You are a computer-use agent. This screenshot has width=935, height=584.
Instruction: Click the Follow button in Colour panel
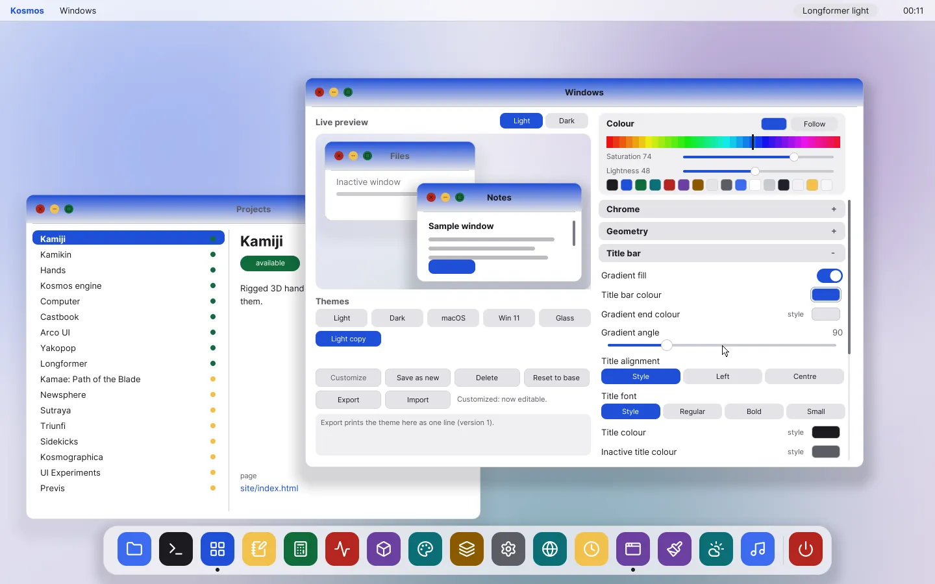pos(814,124)
